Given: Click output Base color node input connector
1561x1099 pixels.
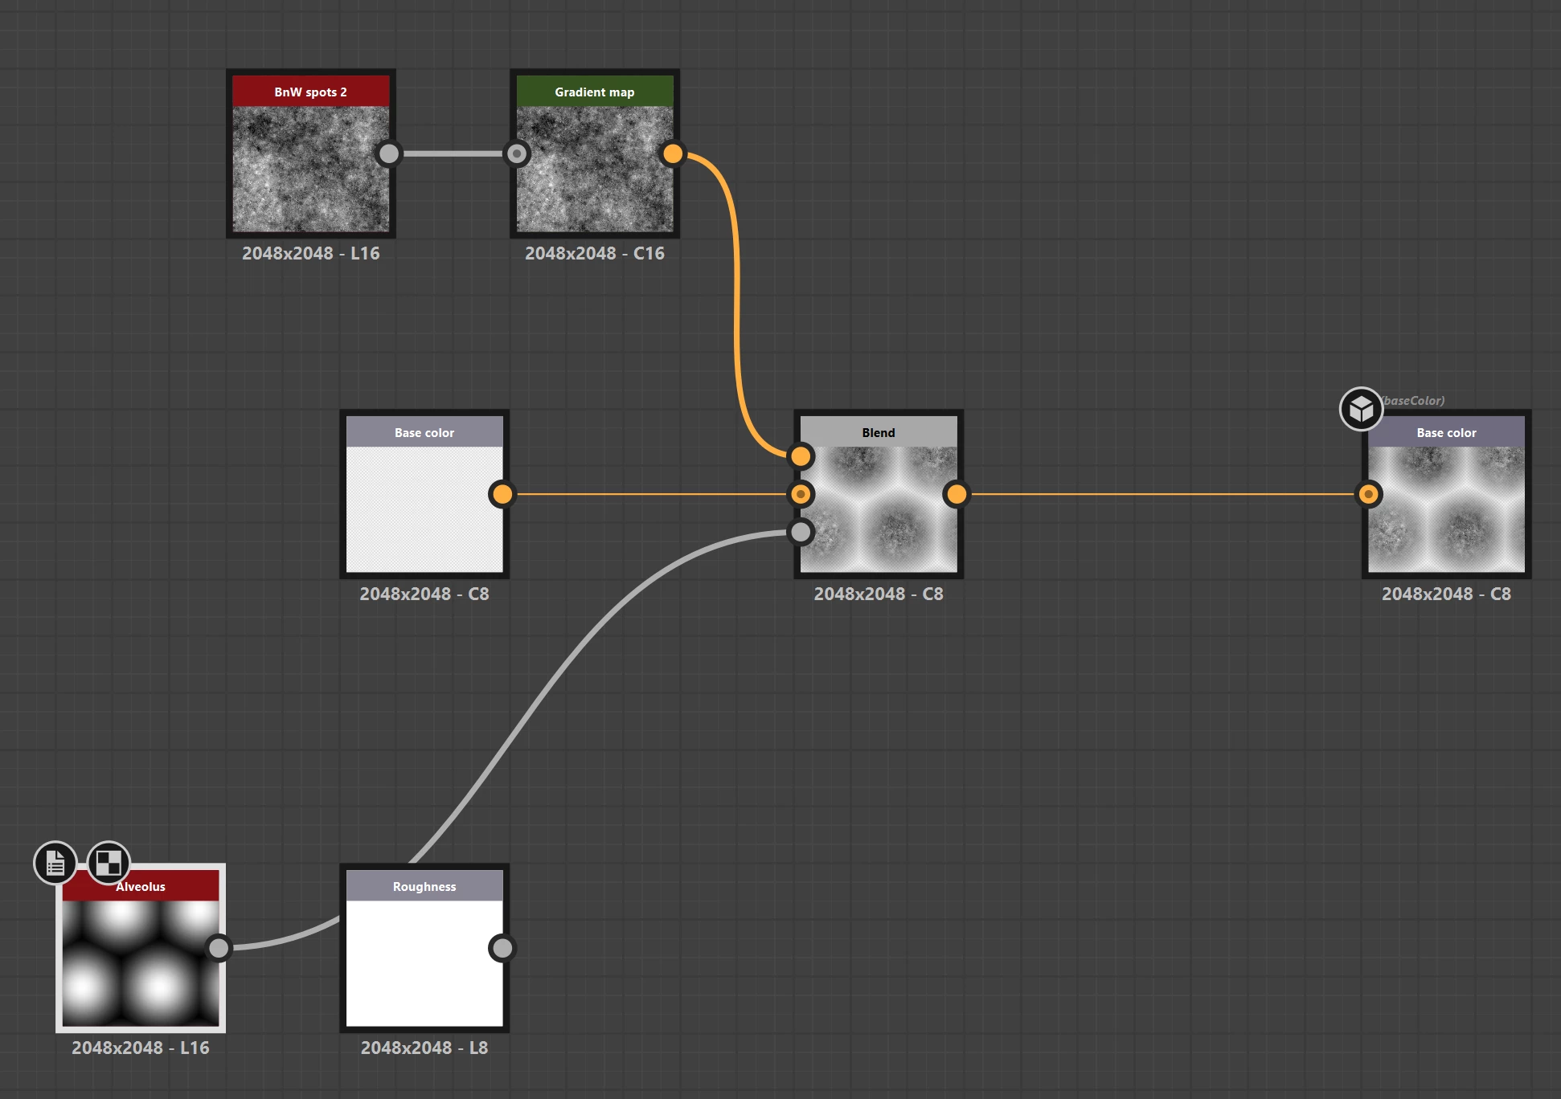Looking at the screenshot, I should click(1368, 494).
